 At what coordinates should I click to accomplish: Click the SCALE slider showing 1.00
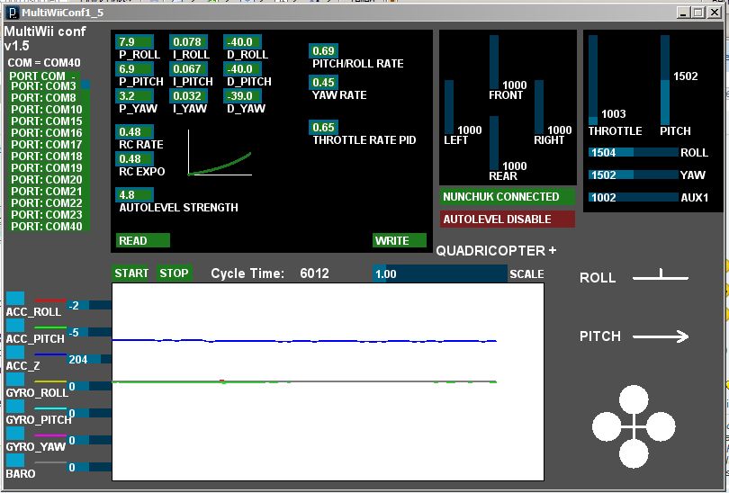coord(440,273)
